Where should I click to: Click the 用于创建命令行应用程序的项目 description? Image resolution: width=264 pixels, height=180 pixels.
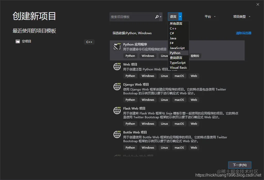coord(145,49)
